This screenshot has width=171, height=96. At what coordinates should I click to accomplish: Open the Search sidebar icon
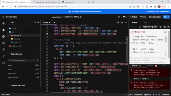pyautogui.click(x=3, y=37)
